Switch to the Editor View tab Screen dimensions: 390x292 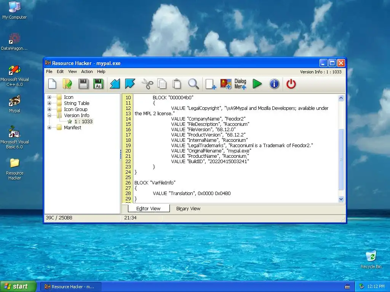149,209
